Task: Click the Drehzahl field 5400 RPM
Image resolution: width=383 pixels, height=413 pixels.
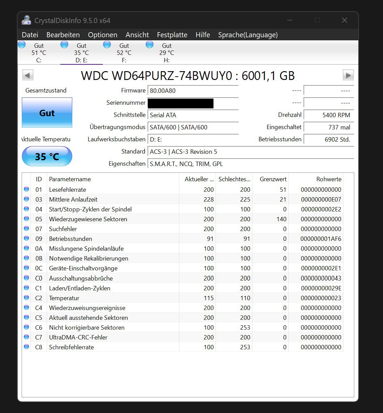Action: 329,115
